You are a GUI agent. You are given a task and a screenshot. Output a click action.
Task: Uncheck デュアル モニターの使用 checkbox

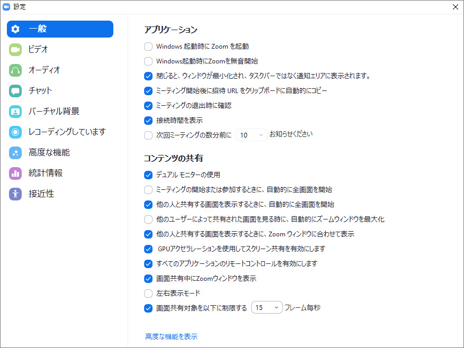[x=148, y=175]
